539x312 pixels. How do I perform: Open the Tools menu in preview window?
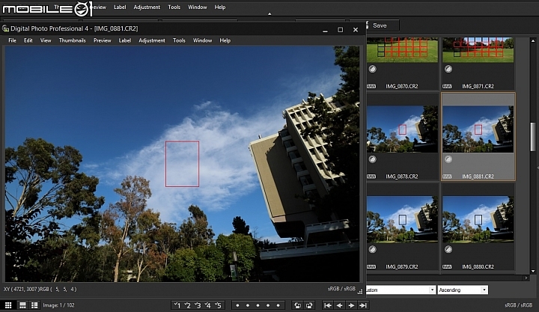point(179,40)
